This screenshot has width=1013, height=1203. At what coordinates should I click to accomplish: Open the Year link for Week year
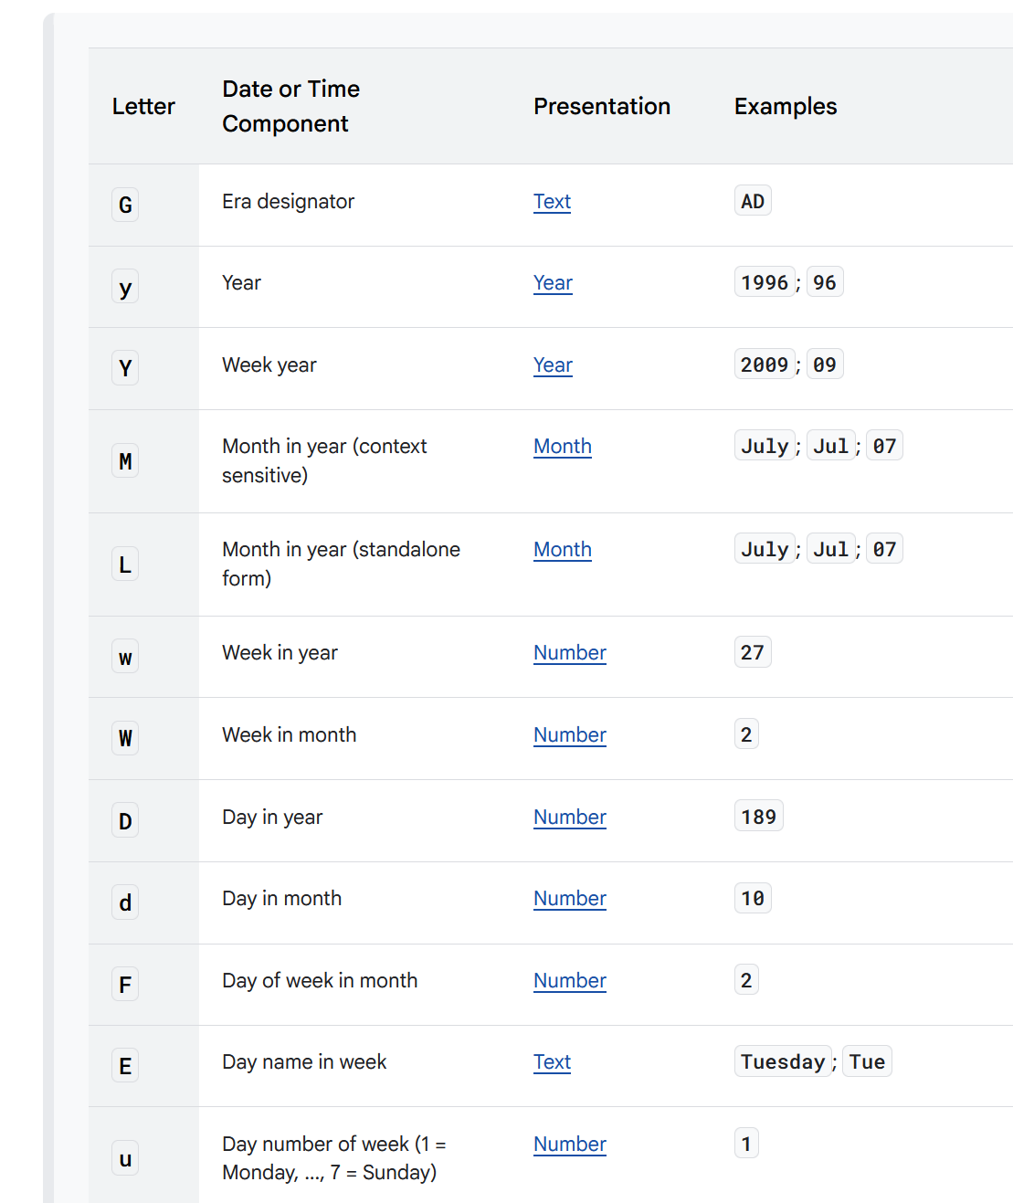tap(553, 365)
